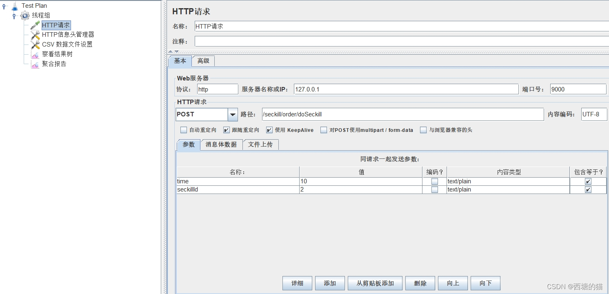This screenshot has width=609, height=294.
Task: Select HTTP信息头管理器 tree item
Action: 68,35
